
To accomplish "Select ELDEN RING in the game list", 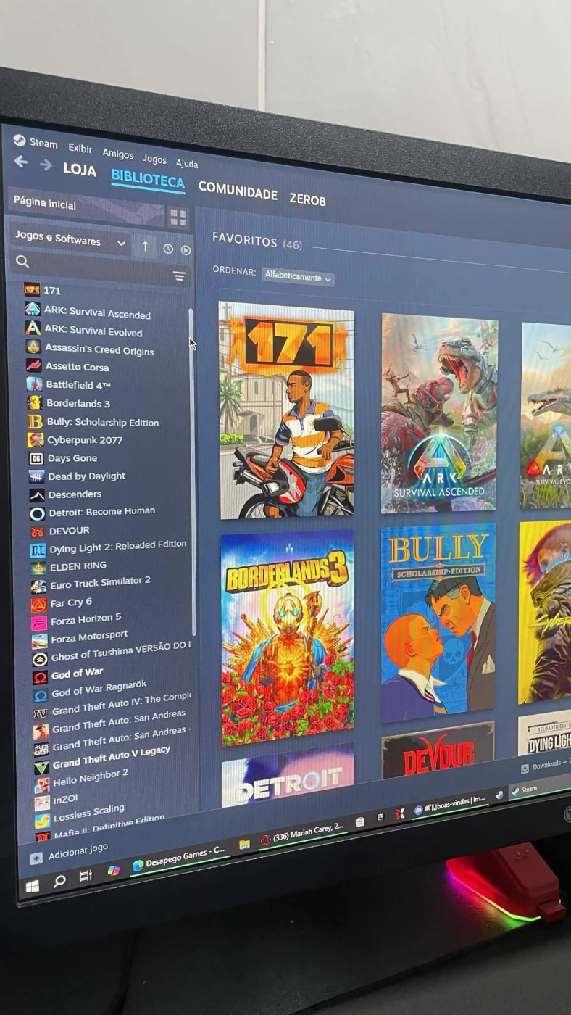I will [x=78, y=566].
